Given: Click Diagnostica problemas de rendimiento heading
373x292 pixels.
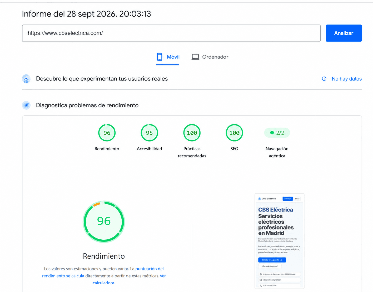Looking at the screenshot, I should pos(87,105).
